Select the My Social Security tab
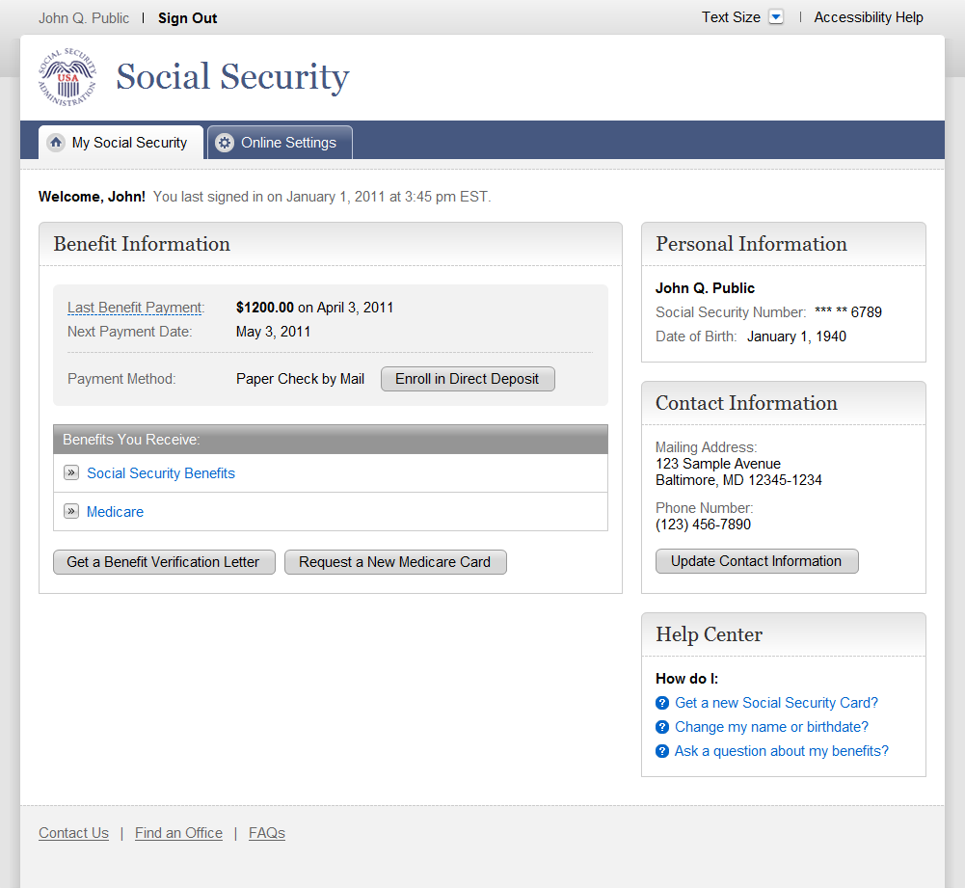Screen dimensions: 965x888 129,143
